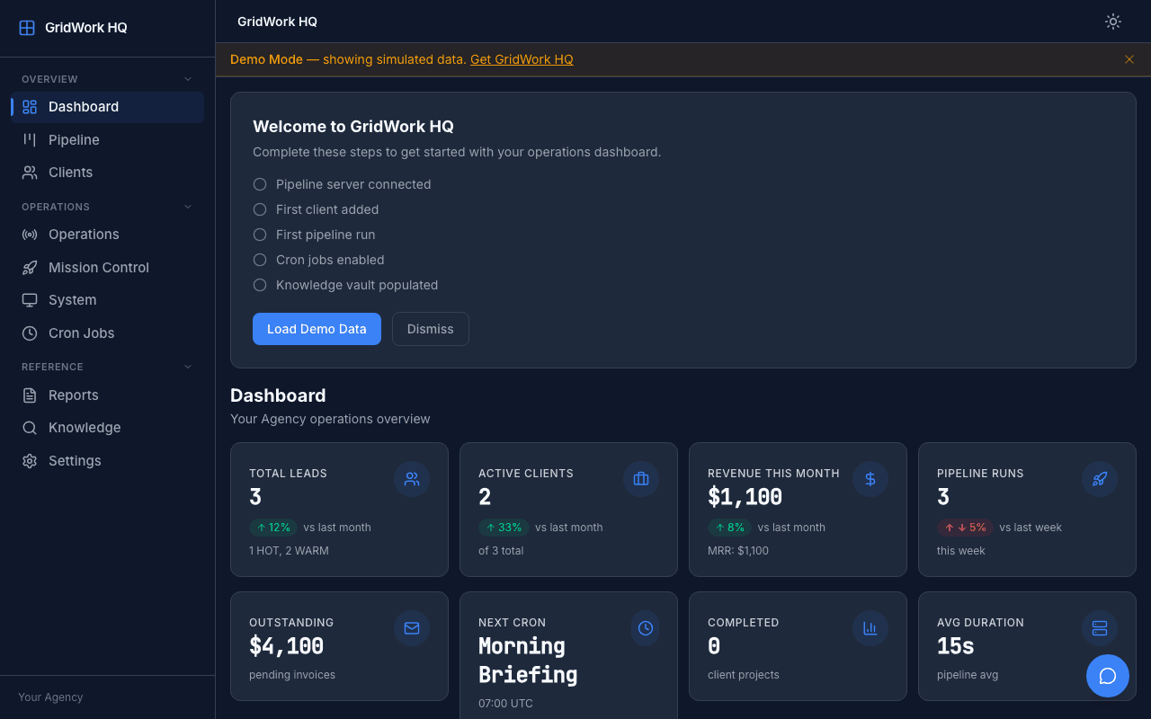Dismiss the Demo Mode banner with the X

click(1129, 59)
